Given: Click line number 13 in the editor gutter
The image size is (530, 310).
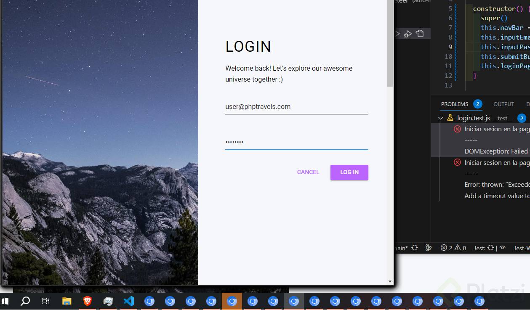Looking at the screenshot, I should click(x=448, y=85).
